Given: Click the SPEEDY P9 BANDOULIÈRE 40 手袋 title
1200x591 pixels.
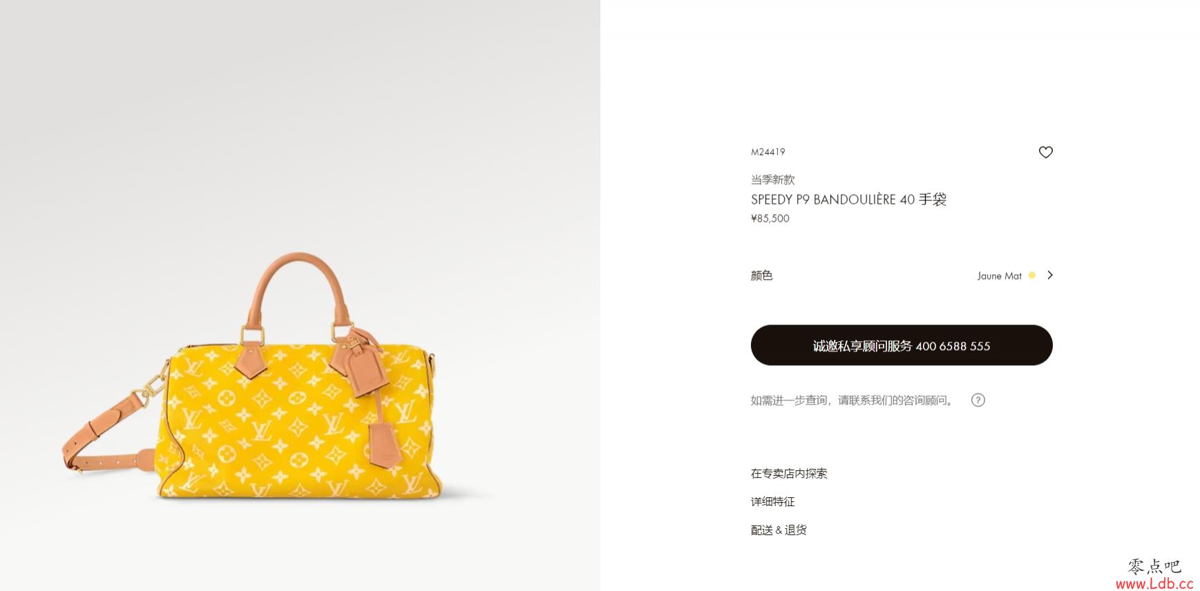Looking at the screenshot, I should click(848, 200).
